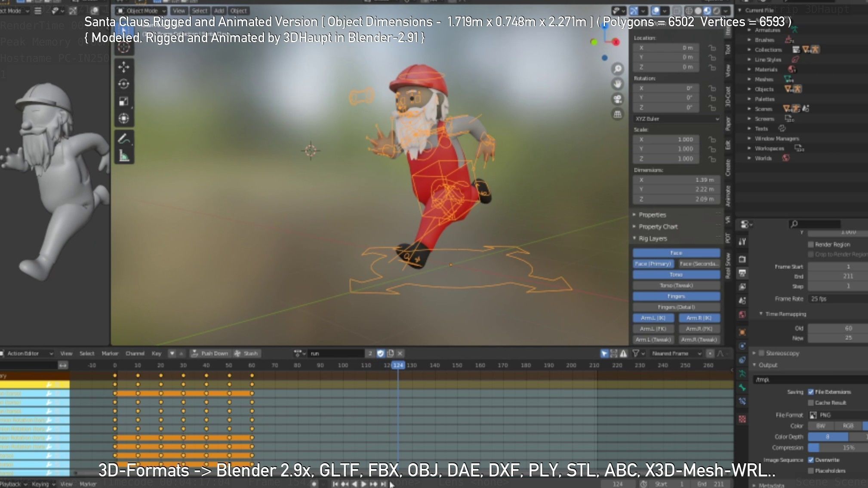This screenshot has height=488, width=868.
Task: Collapse the Output panel
Action: [x=767, y=365]
